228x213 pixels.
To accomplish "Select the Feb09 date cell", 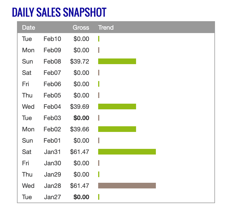I will [52, 50].
